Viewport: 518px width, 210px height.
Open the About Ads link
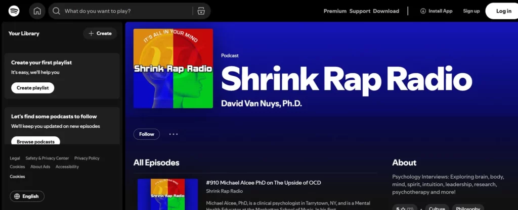click(40, 167)
